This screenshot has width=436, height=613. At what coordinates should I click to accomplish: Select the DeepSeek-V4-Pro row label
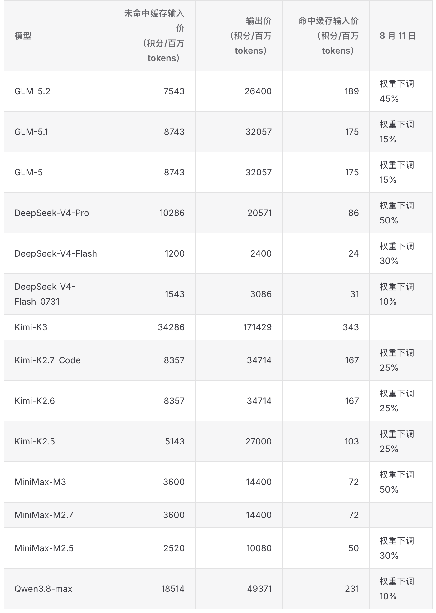pos(52,213)
